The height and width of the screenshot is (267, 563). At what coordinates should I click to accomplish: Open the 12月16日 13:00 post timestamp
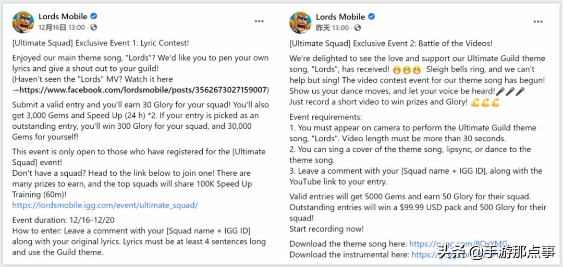coord(61,28)
